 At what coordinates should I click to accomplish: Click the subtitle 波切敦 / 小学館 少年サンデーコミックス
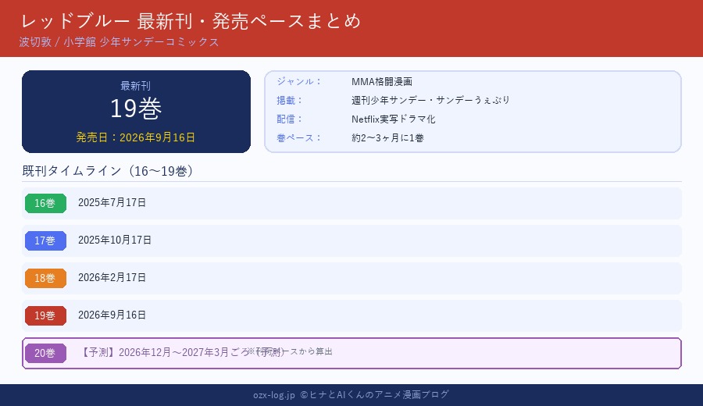119,42
